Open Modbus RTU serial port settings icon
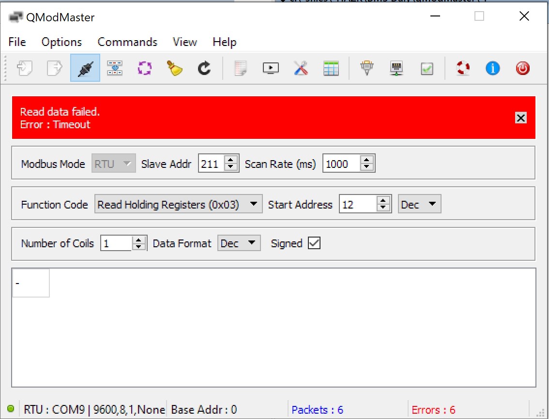Image resolution: width=549 pixels, height=419 pixels. pyautogui.click(x=367, y=68)
